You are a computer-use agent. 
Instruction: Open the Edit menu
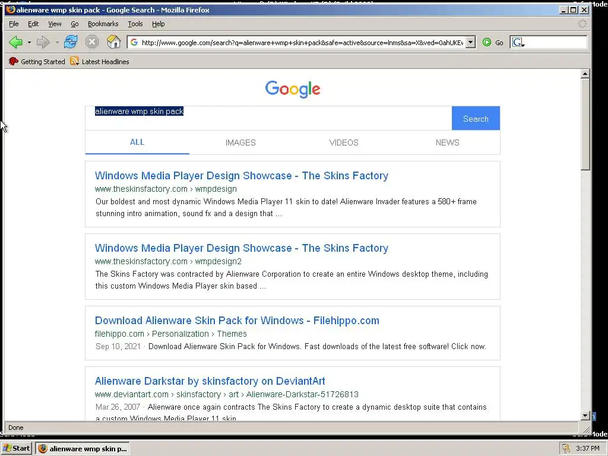pos(33,24)
